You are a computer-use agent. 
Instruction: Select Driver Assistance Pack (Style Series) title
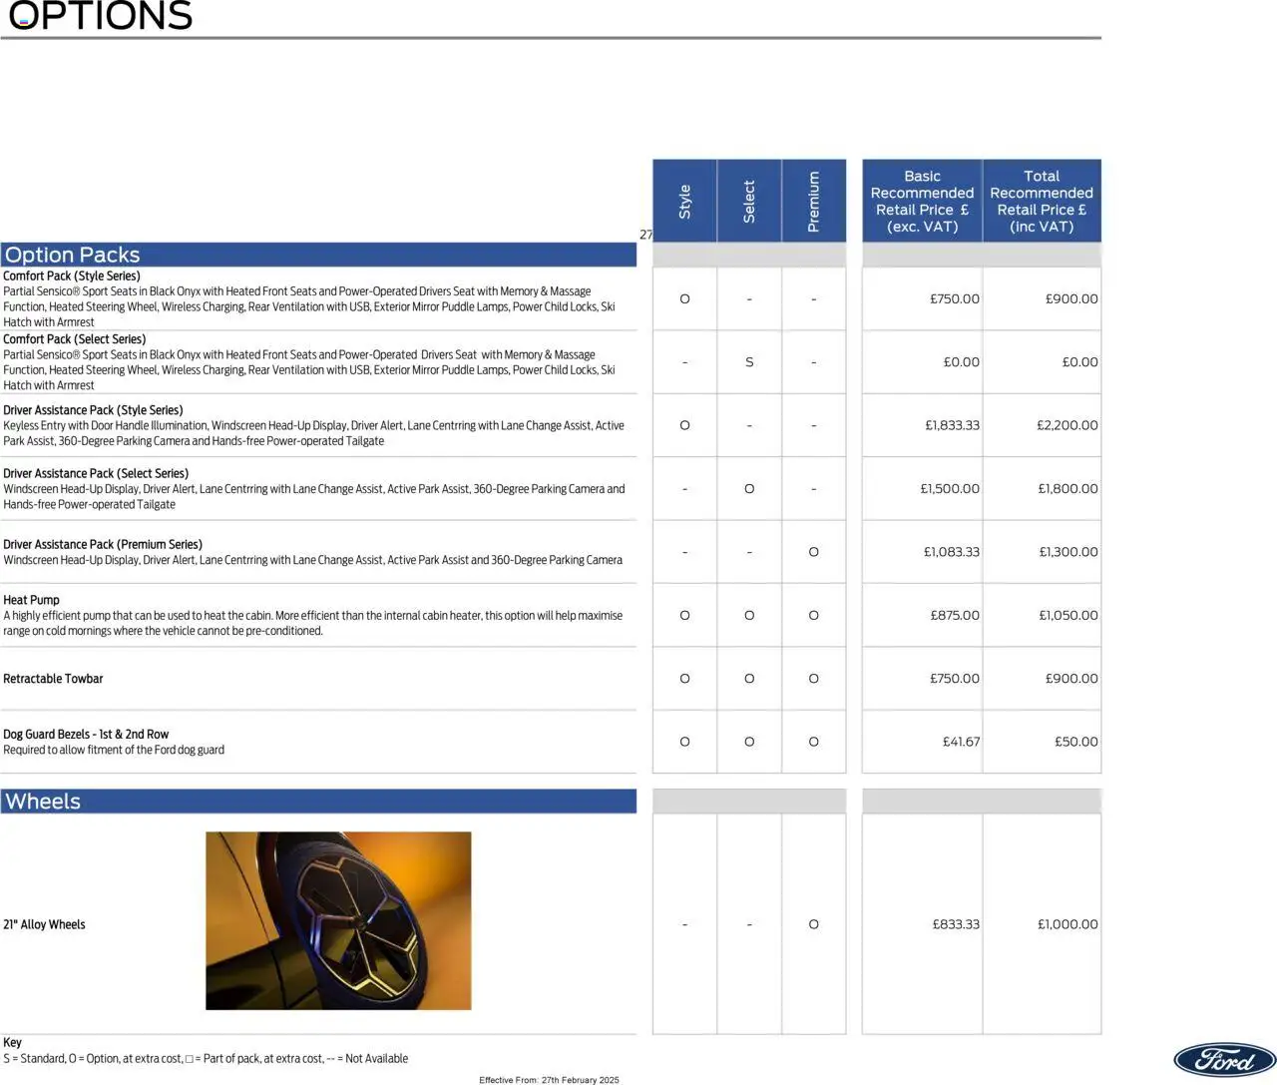(x=93, y=410)
